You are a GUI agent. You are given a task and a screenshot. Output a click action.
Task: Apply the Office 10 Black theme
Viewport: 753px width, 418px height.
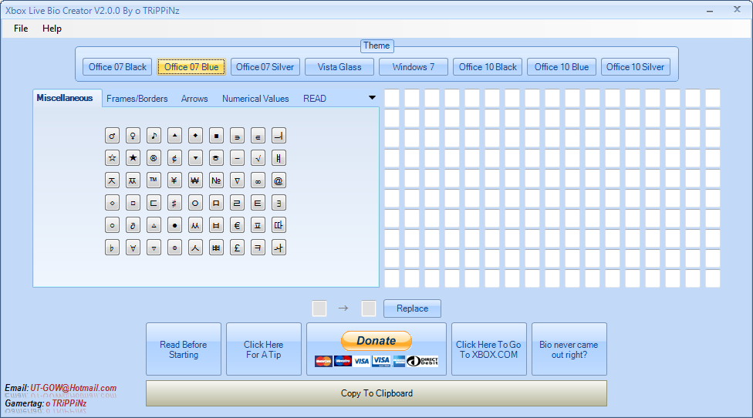coord(488,66)
